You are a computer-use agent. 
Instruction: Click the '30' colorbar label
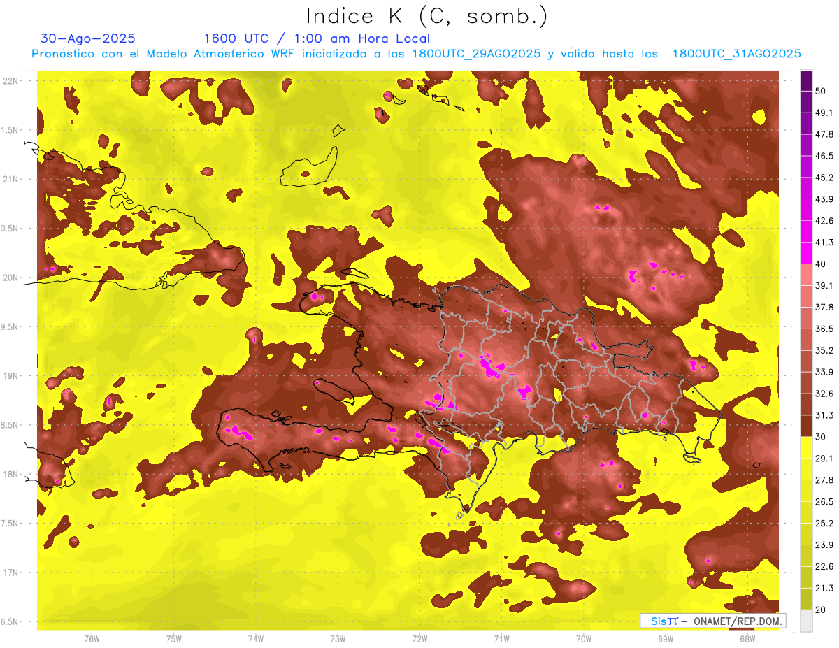click(x=821, y=437)
